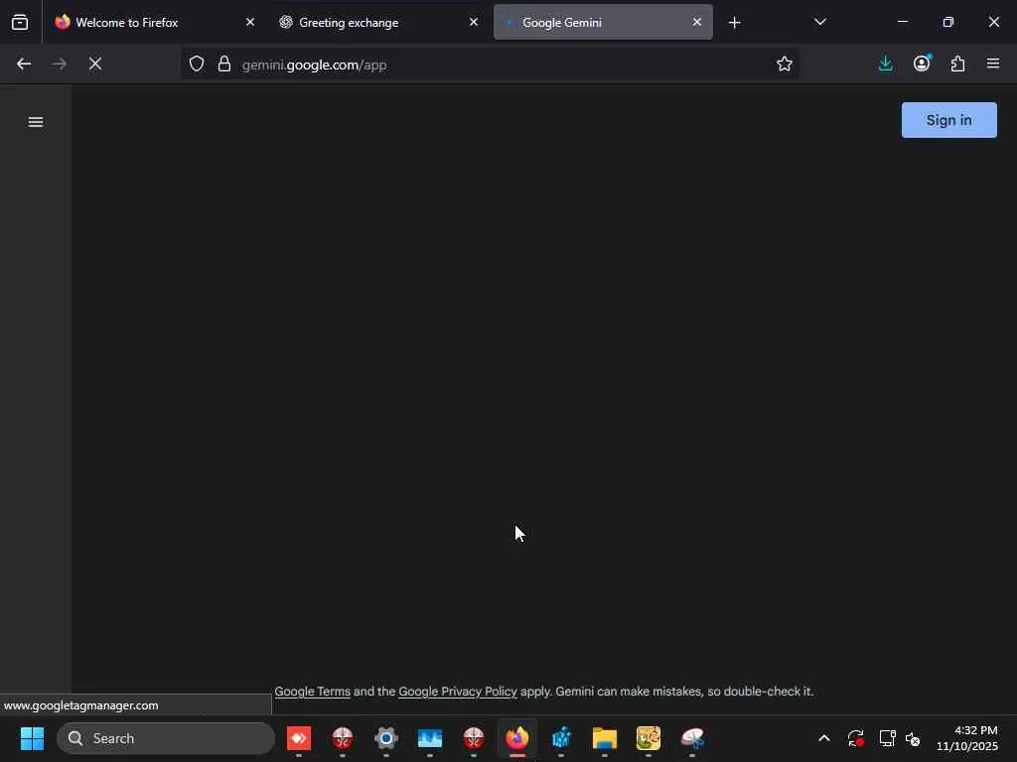
Task: Open the muted volume tray icon
Action: [913, 738]
